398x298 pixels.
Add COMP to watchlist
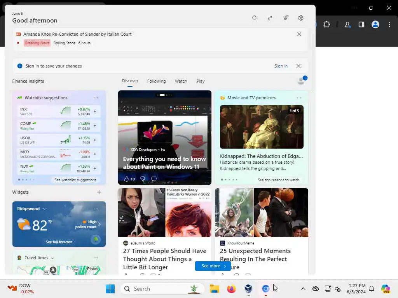pyautogui.click(x=95, y=126)
